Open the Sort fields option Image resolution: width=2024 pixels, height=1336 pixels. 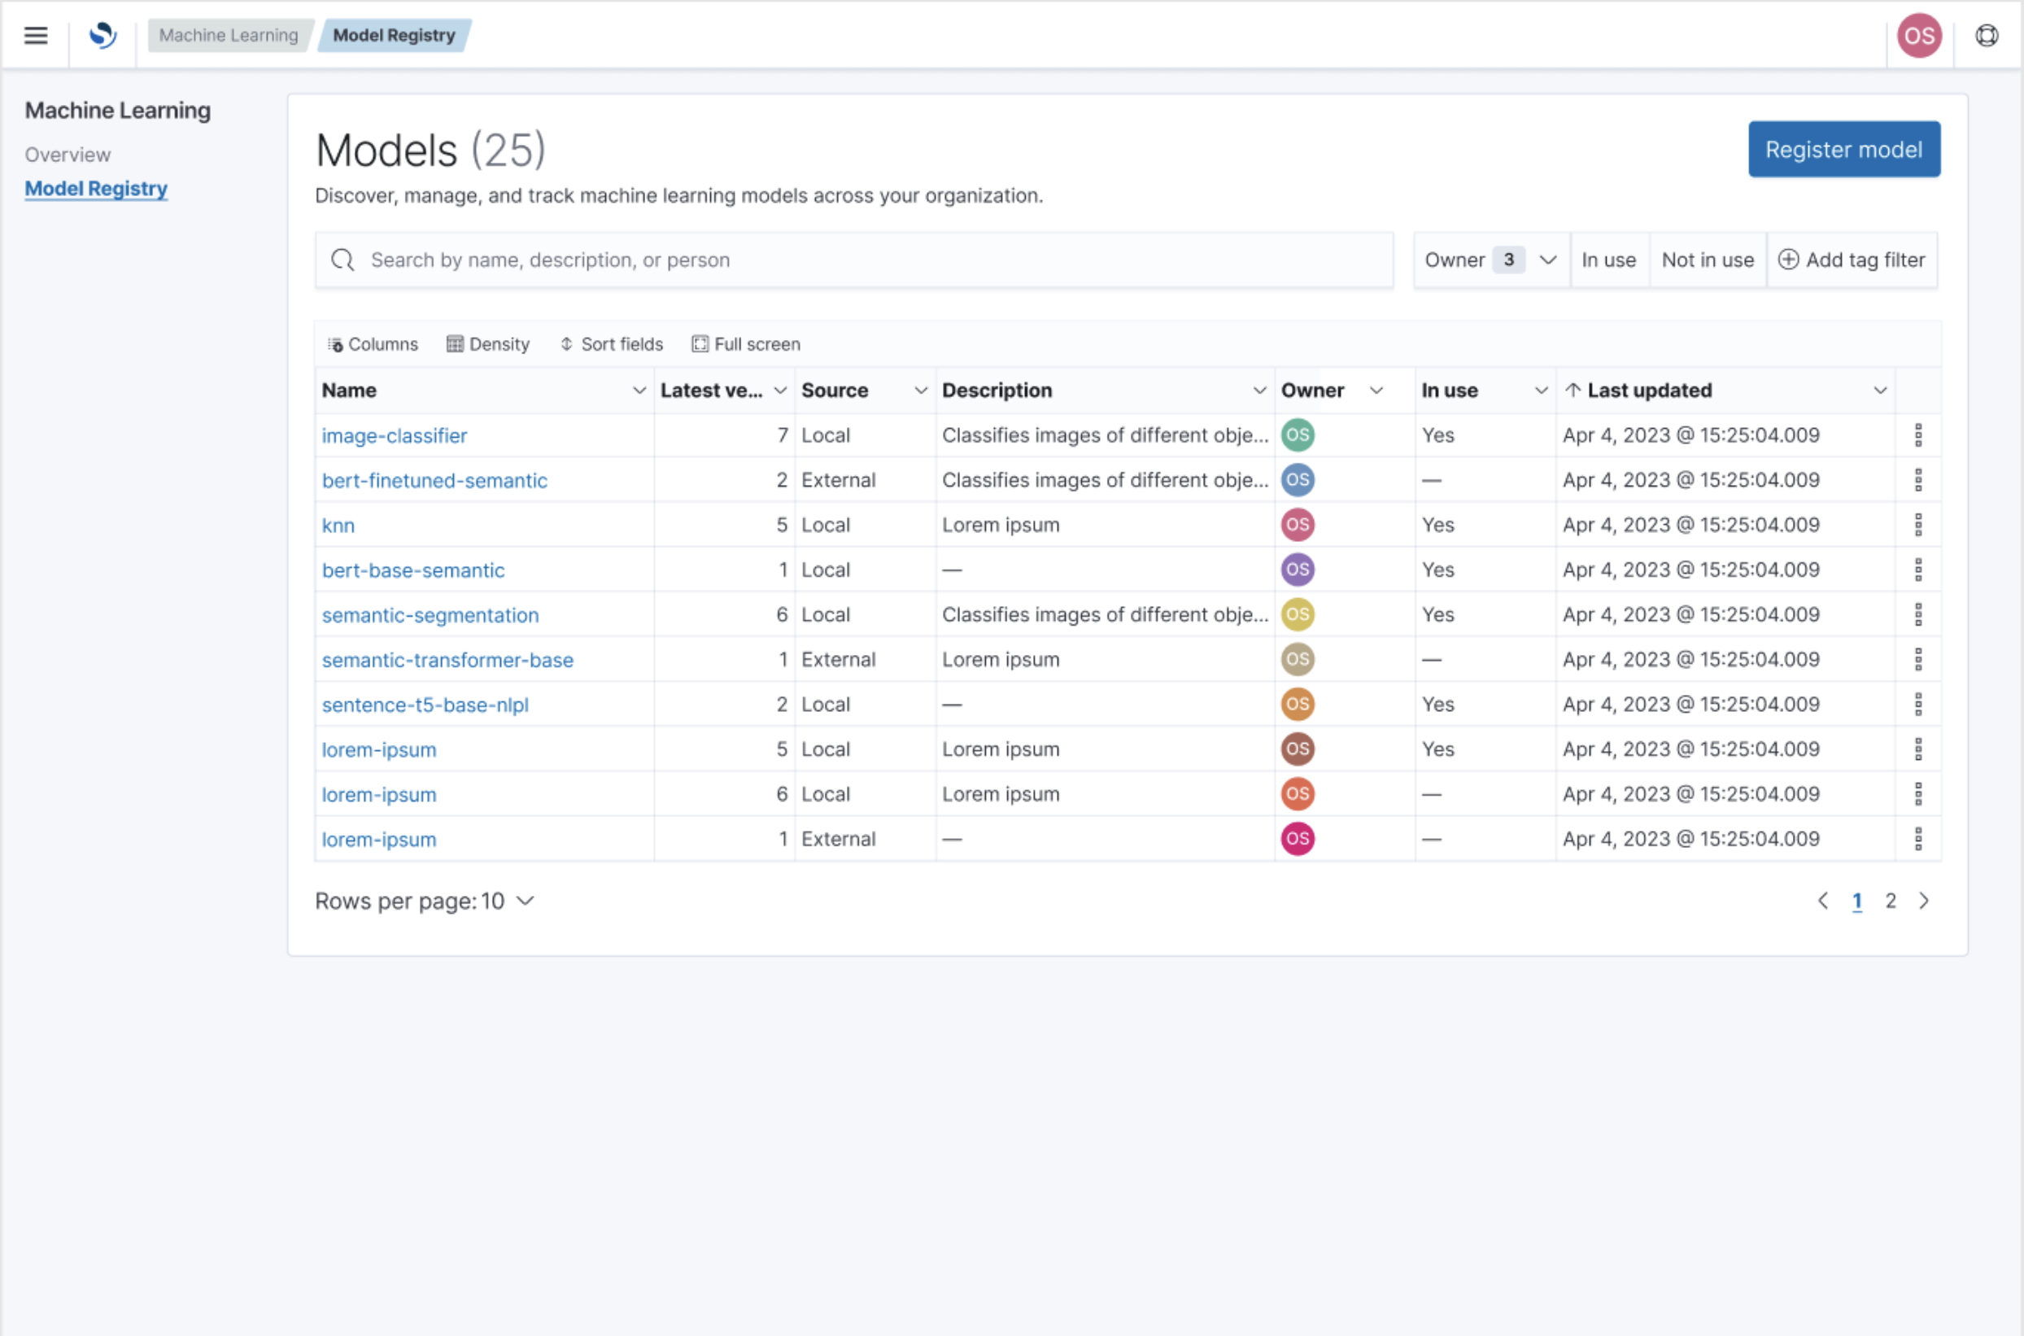pos(611,343)
